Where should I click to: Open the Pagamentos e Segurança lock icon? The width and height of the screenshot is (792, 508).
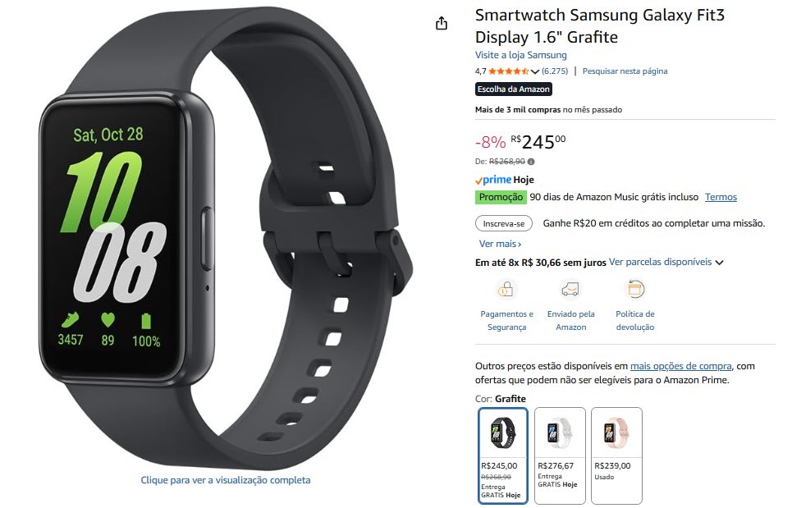506,289
